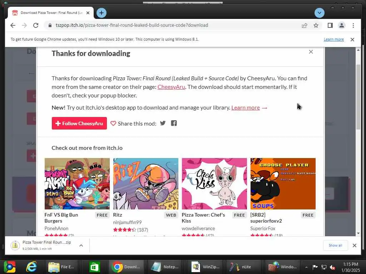
Task: Open the CheesyAru creator page link
Action: (x=171, y=87)
